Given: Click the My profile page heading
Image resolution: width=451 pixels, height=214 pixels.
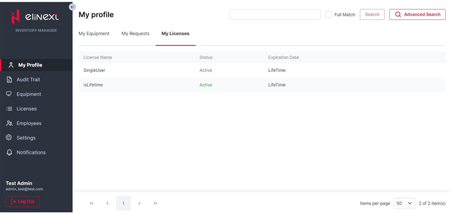Looking at the screenshot, I should coord(96,15).
